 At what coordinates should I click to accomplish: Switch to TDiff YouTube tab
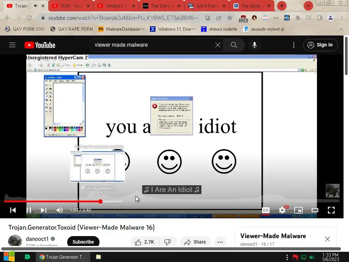point(71,6)
